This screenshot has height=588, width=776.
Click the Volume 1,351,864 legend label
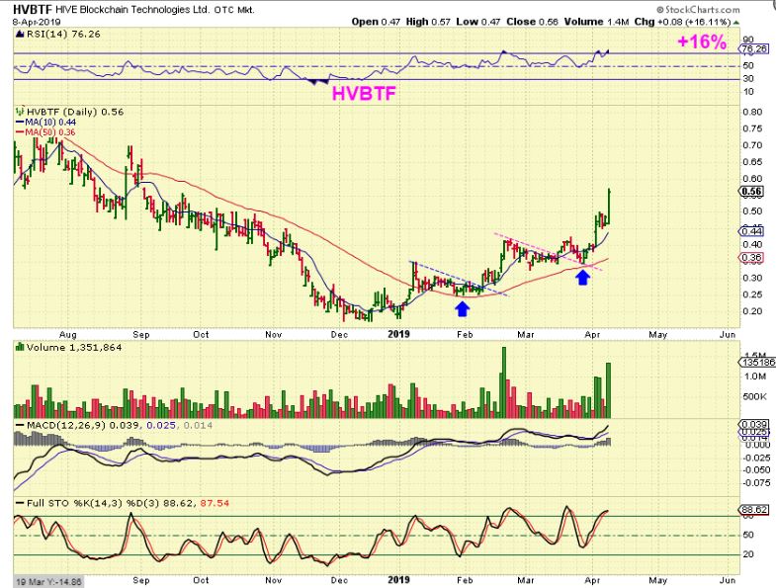[74, 348]
